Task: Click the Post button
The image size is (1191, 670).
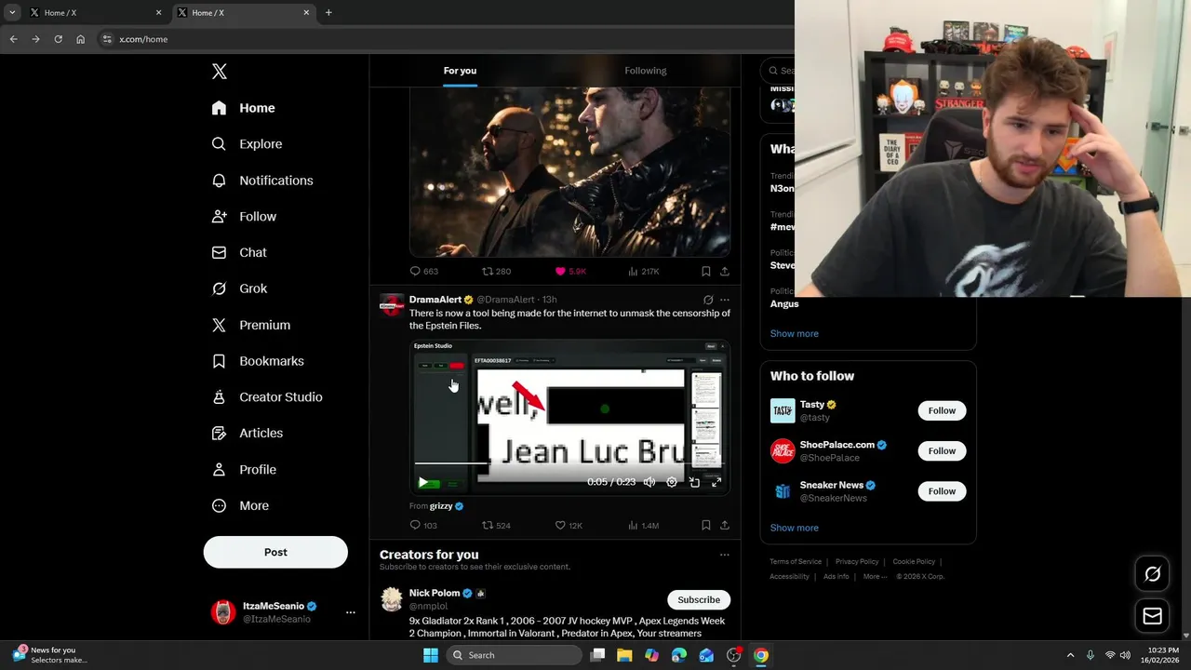Action: [275, 552]
